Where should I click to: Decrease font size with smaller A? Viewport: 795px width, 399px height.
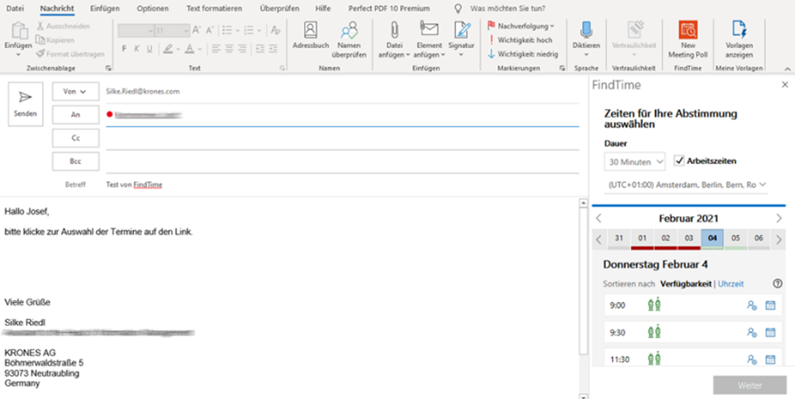click(210, 30)
